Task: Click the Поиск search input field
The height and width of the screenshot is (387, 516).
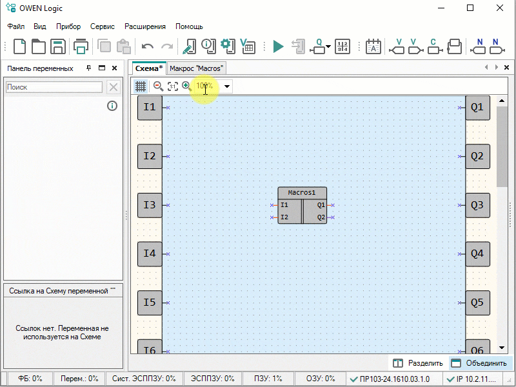Action: pos(54,87)
